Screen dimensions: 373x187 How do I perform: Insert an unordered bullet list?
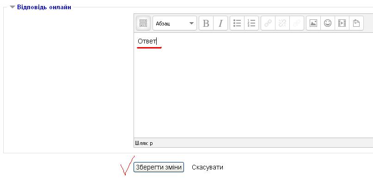pyautogui.click(x=237, y=23)
